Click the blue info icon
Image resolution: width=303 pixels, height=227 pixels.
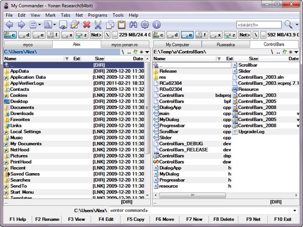point(156,25)
